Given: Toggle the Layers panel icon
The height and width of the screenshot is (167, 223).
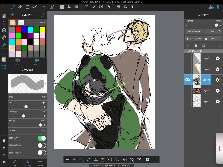Looking at the screenshot, I should click(x=218, y=7).
